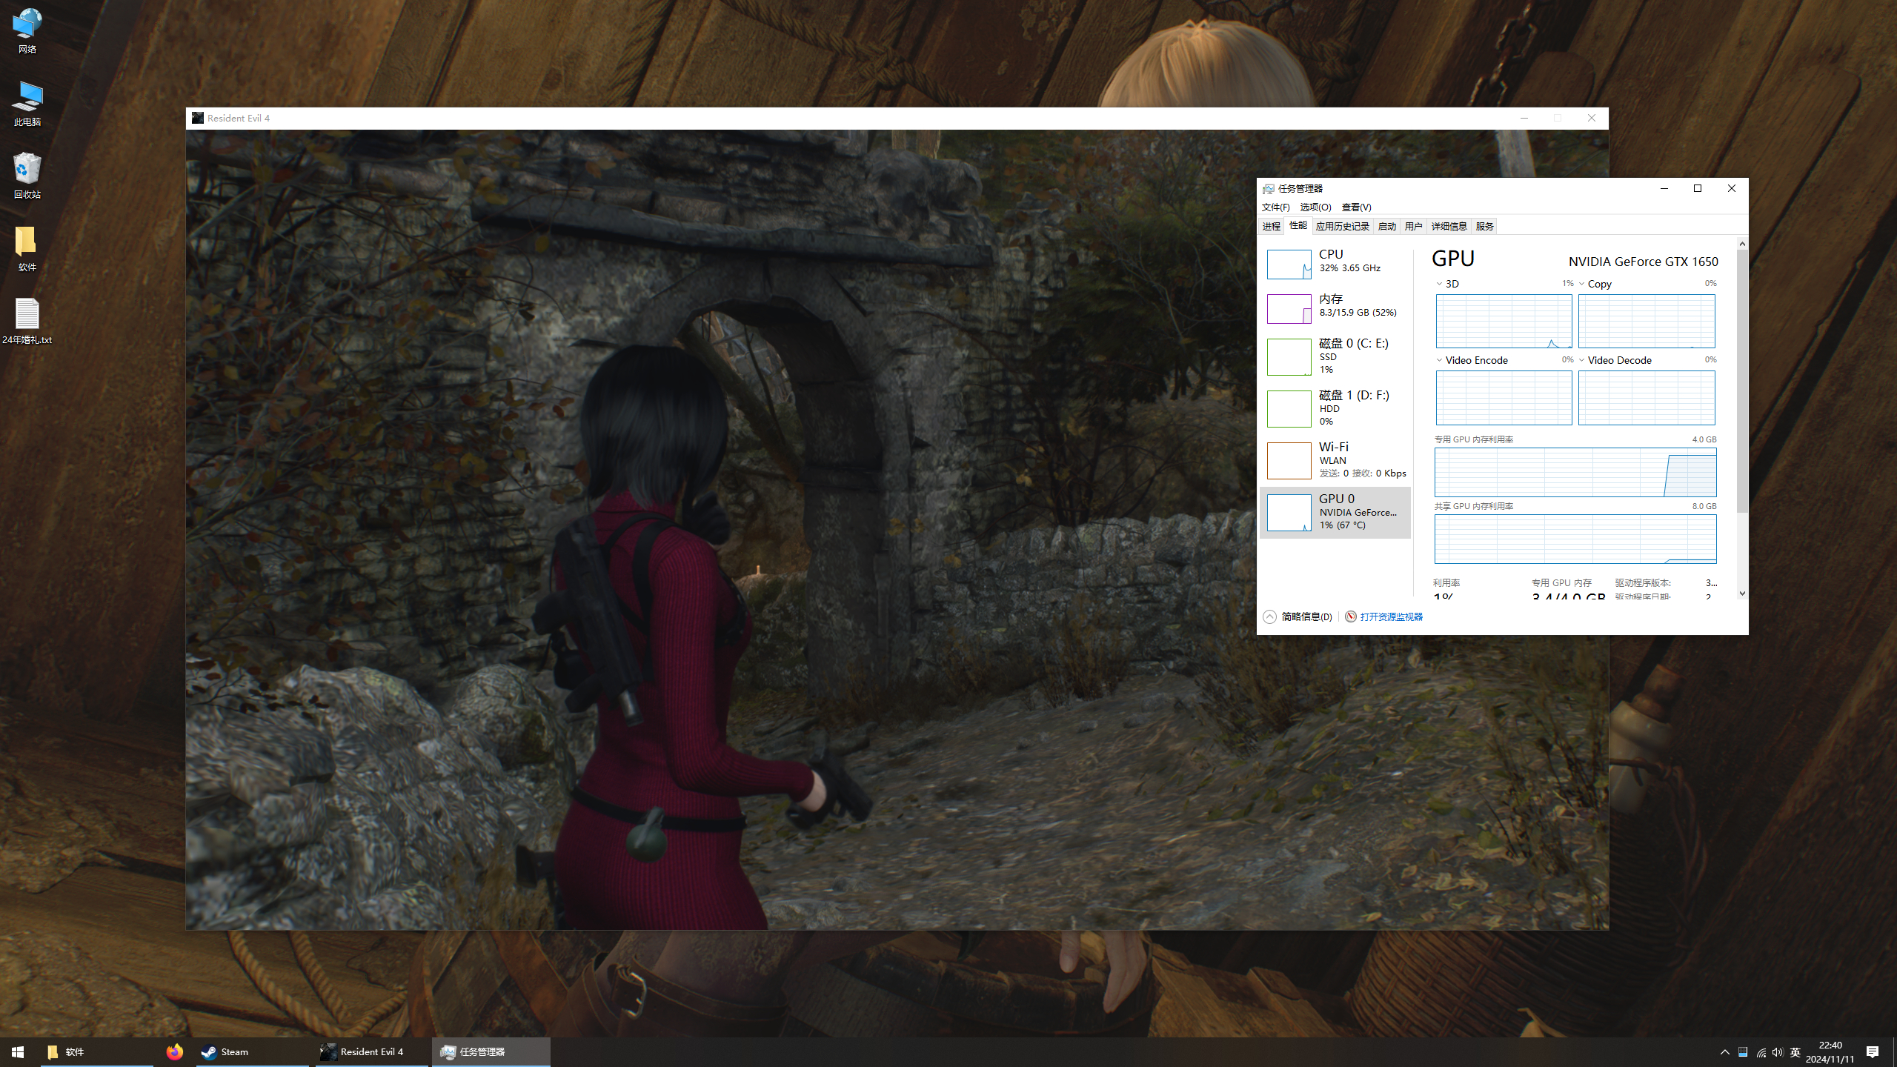
Task: Open the 文件(F) menu
Action: click(x=1275, y=207)
